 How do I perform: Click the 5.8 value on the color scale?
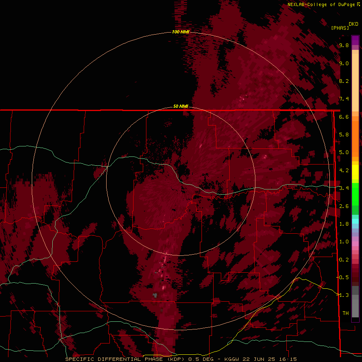[344, 135]
